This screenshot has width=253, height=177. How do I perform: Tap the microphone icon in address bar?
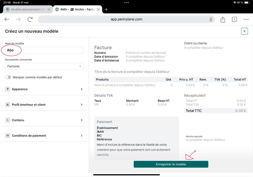coord(211,20)
